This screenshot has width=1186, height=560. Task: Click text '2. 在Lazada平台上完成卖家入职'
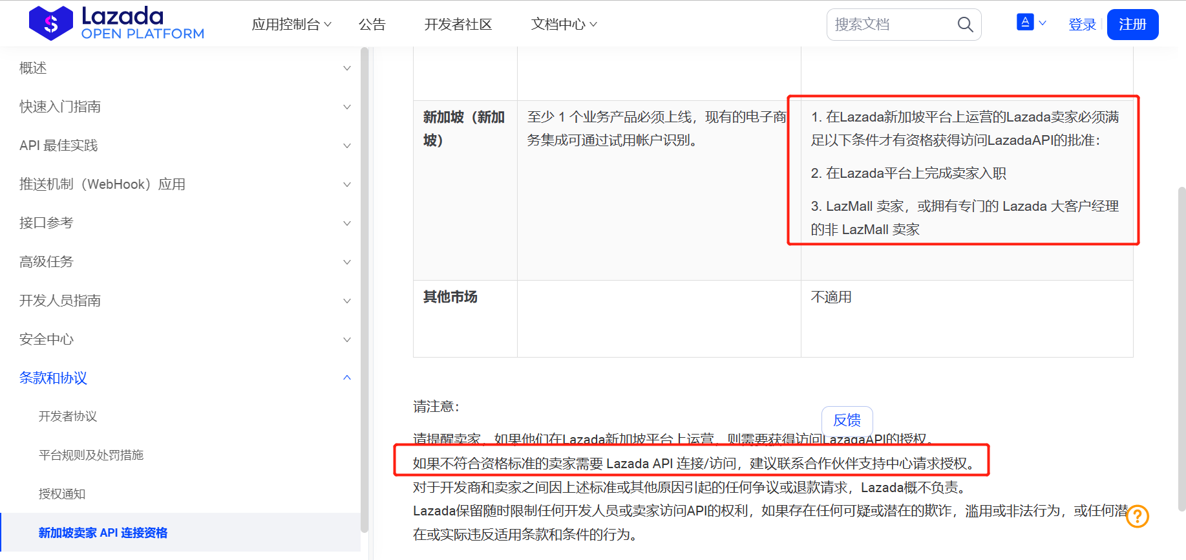tap(909, 173)
